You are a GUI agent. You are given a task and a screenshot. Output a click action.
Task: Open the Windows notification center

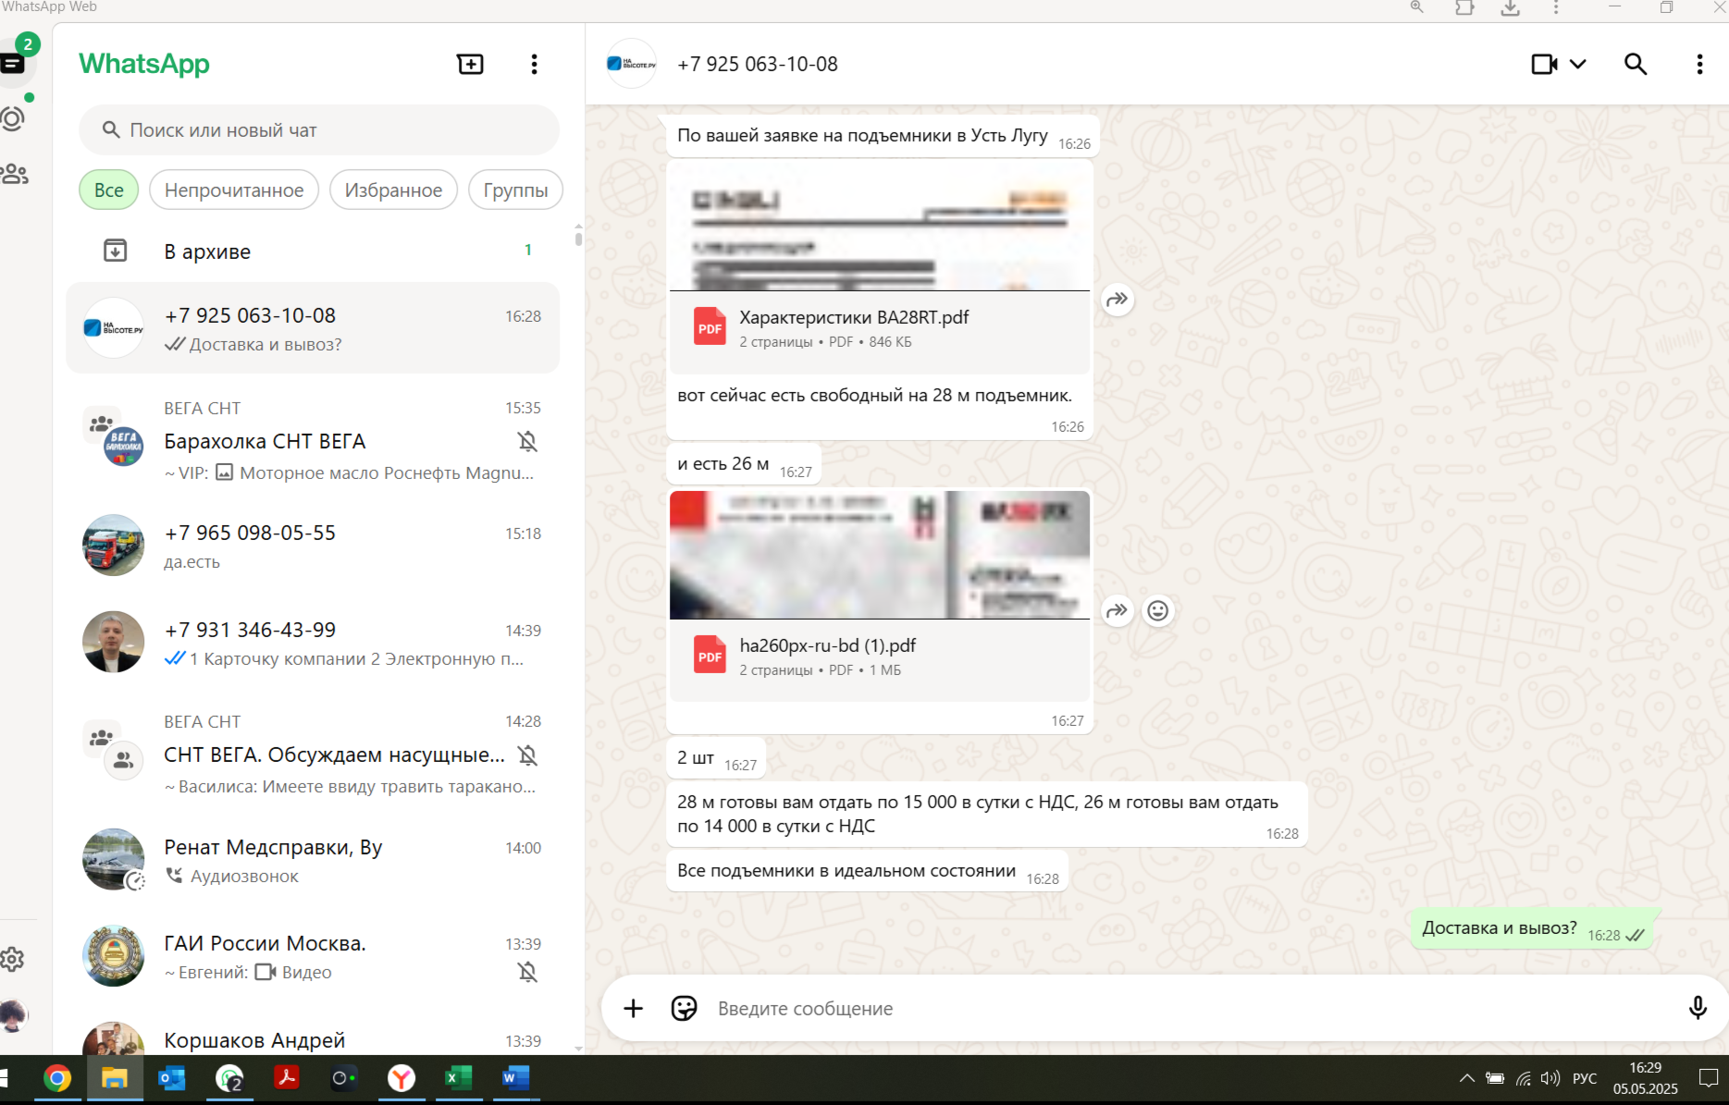click(x=1709, y=1078)
